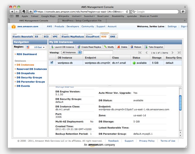Switch to WordPress Setup Configuration File tab
Screen dimensions: 195x154
(x=82, y=21)
